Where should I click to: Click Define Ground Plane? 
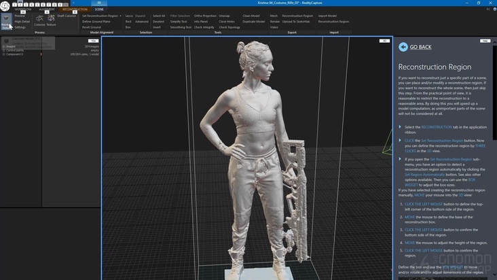pyautogui.click(x=96, y=22)
